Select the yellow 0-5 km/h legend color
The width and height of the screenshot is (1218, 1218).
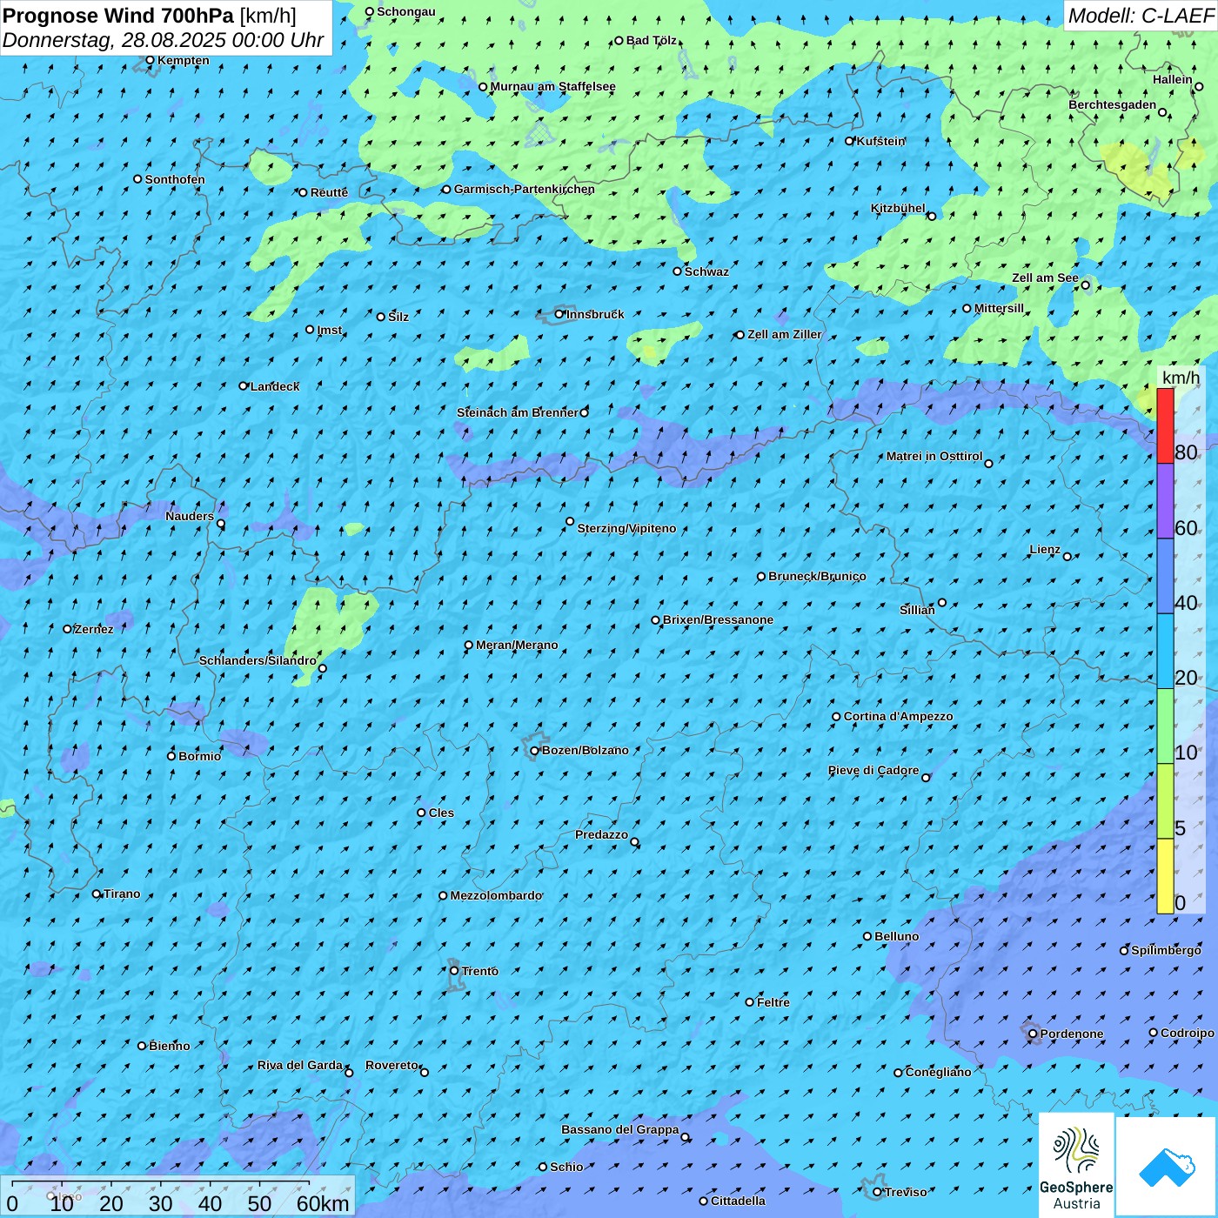pyautogui.click(x=1165, y=876)
